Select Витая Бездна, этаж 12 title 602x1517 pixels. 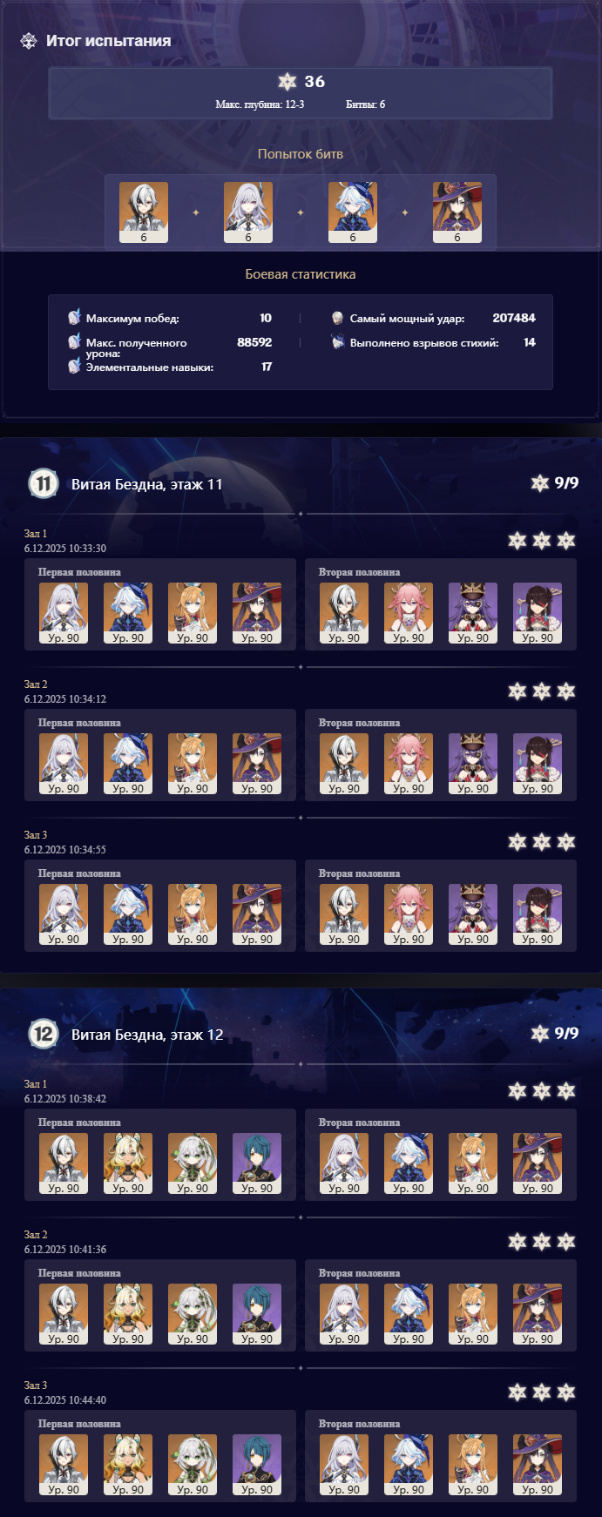click(147, 1035)
